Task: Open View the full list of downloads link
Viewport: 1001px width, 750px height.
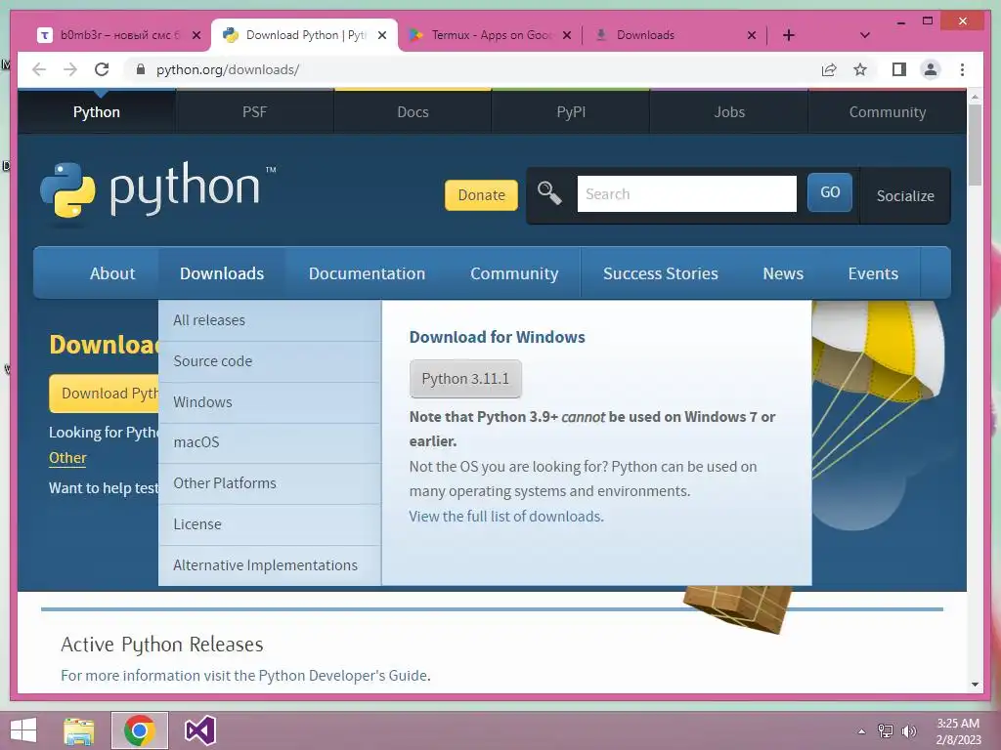Action: point(506,516)
